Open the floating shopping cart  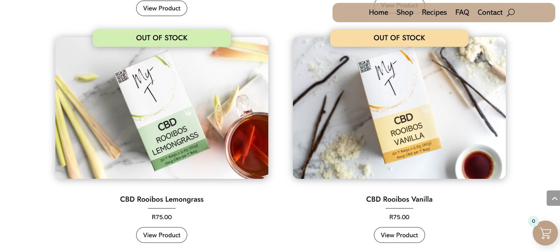coord(545,233)
